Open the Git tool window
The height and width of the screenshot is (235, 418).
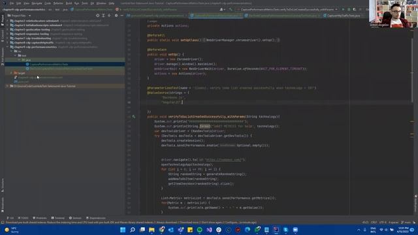(10, 218)
